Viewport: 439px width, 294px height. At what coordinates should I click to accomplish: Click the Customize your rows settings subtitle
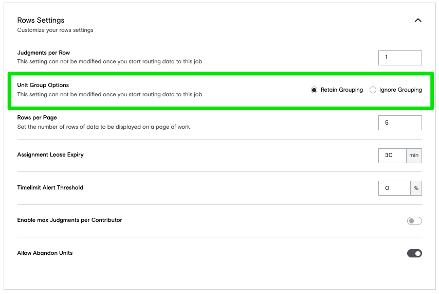[x=55, y=30]
